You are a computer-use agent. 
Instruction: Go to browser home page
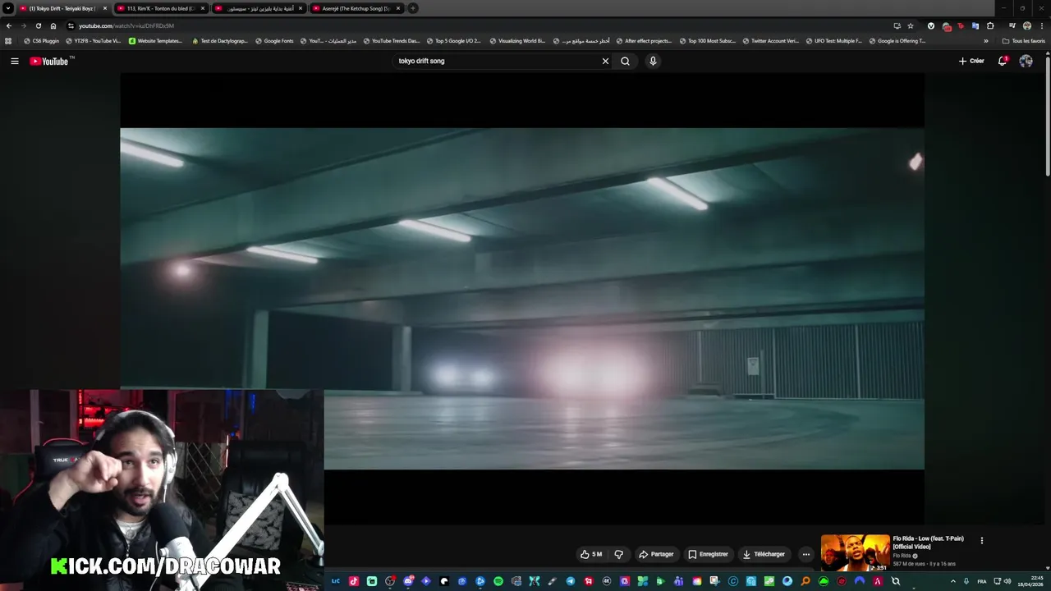(53, 25)
